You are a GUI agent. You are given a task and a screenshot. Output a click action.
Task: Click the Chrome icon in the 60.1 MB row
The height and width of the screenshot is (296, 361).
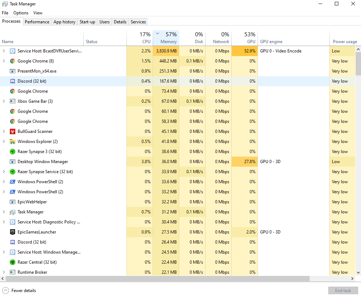tap(13, 111)
